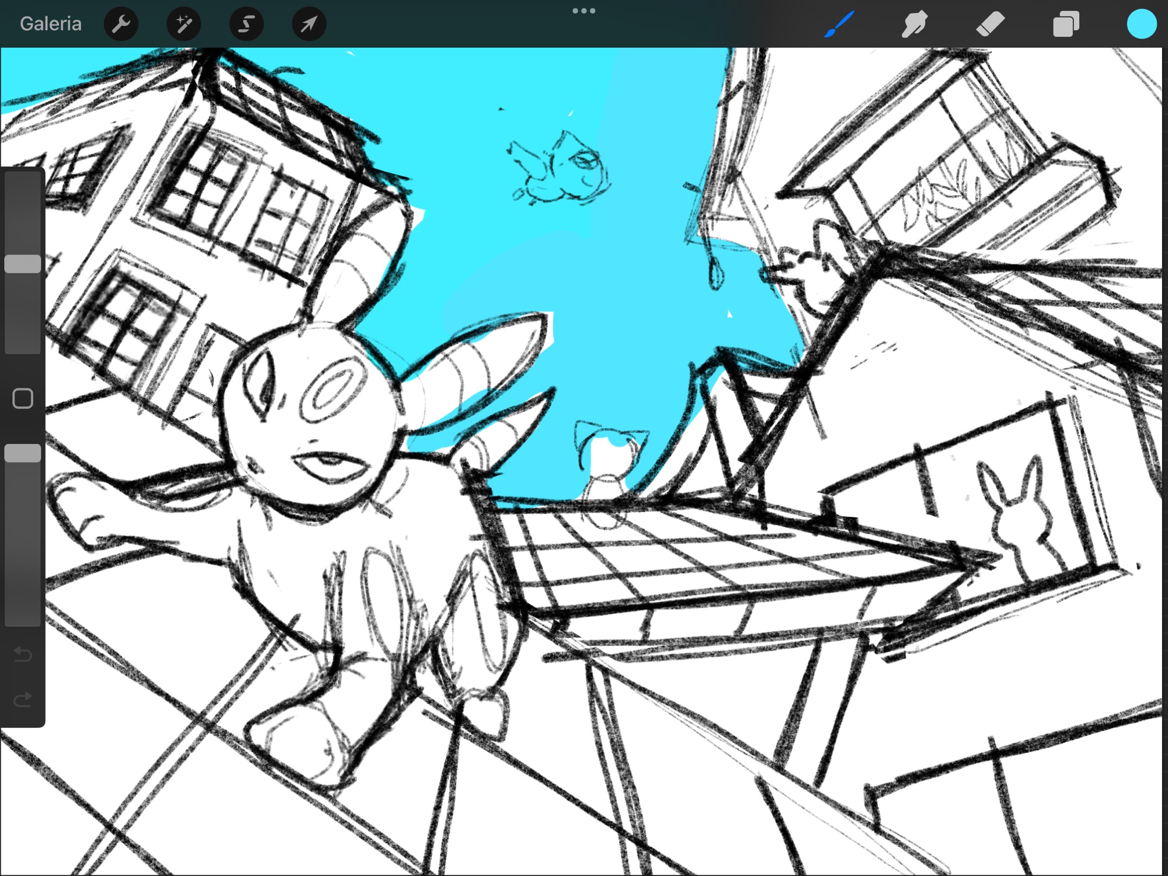Select the Brush tool
This screenshot has height=876, width=1168.
pyautogui.click(x=839, y=24)
